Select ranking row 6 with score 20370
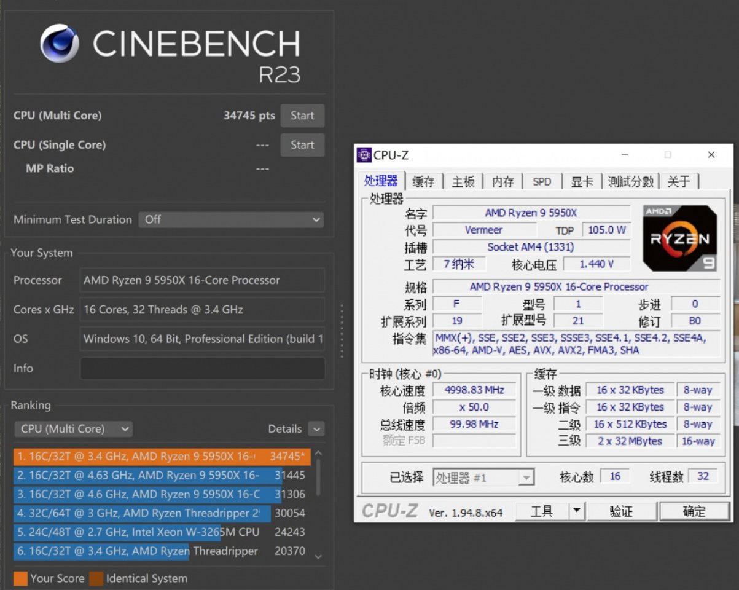 click(x=162, y=551)
